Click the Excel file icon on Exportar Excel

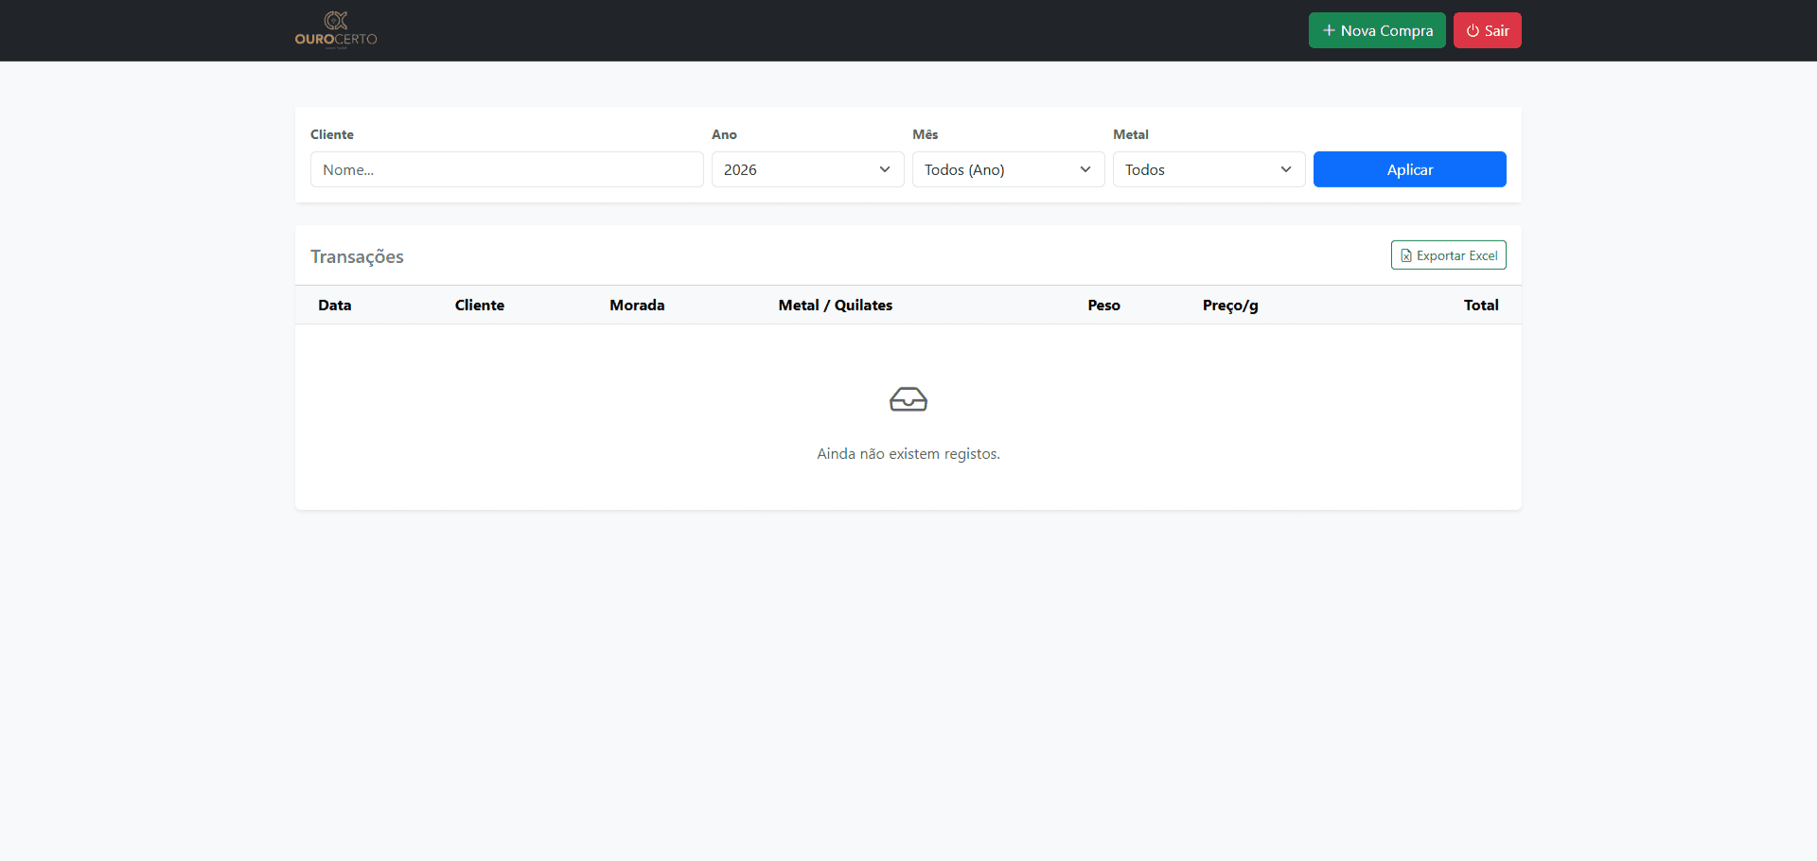[1406, 255]
